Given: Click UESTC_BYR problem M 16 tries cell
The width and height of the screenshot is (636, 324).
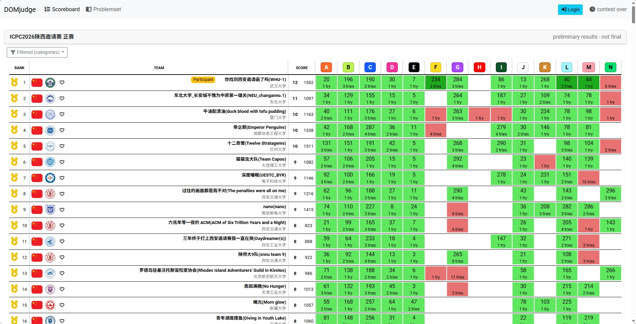Looking at the screenshot, I should pos(588,178).
